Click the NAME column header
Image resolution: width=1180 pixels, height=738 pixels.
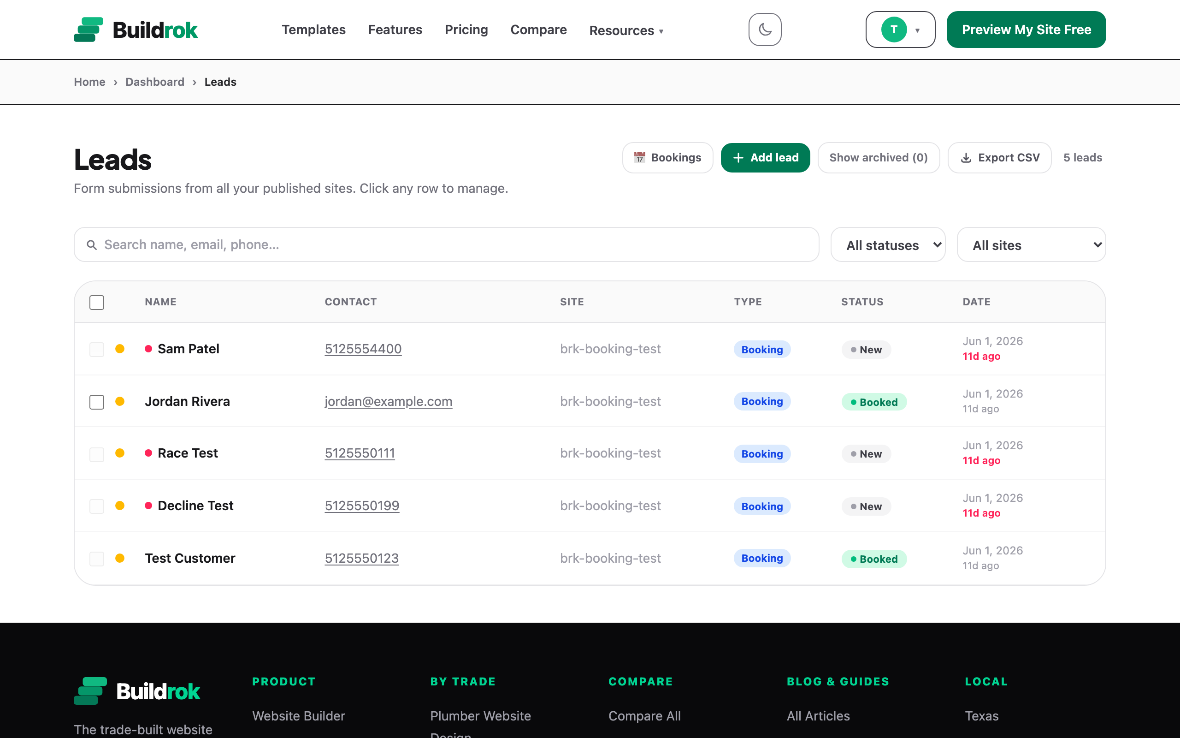tap(160, 302)
